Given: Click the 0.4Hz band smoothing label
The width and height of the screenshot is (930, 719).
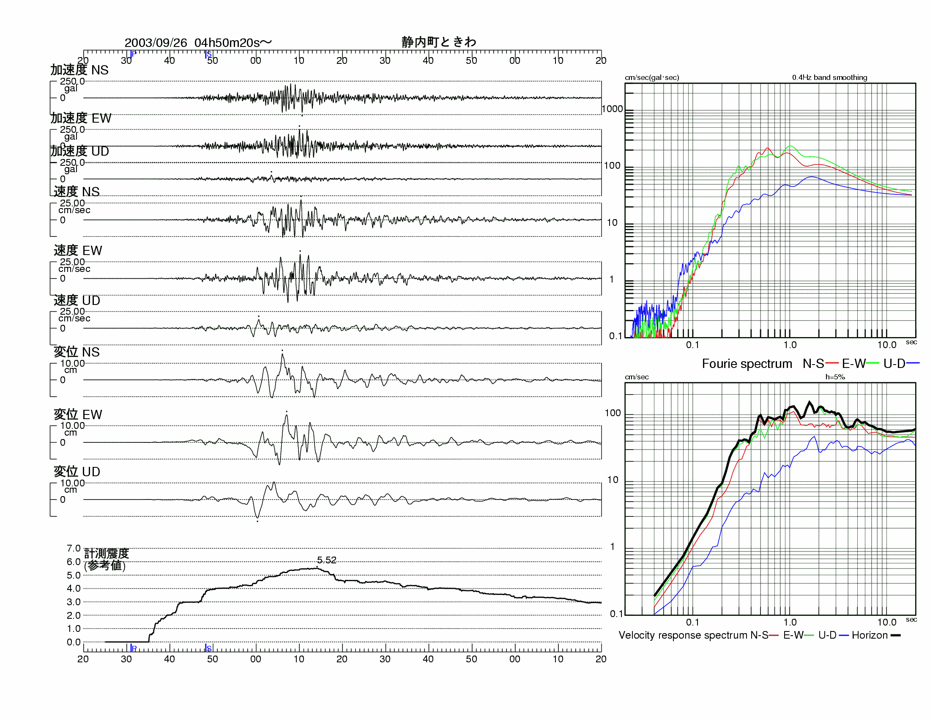Looking at the screenshot, I should (829, 77).
